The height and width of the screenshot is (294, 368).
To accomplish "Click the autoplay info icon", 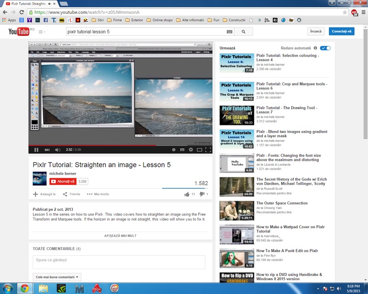I will coord(316,48).
